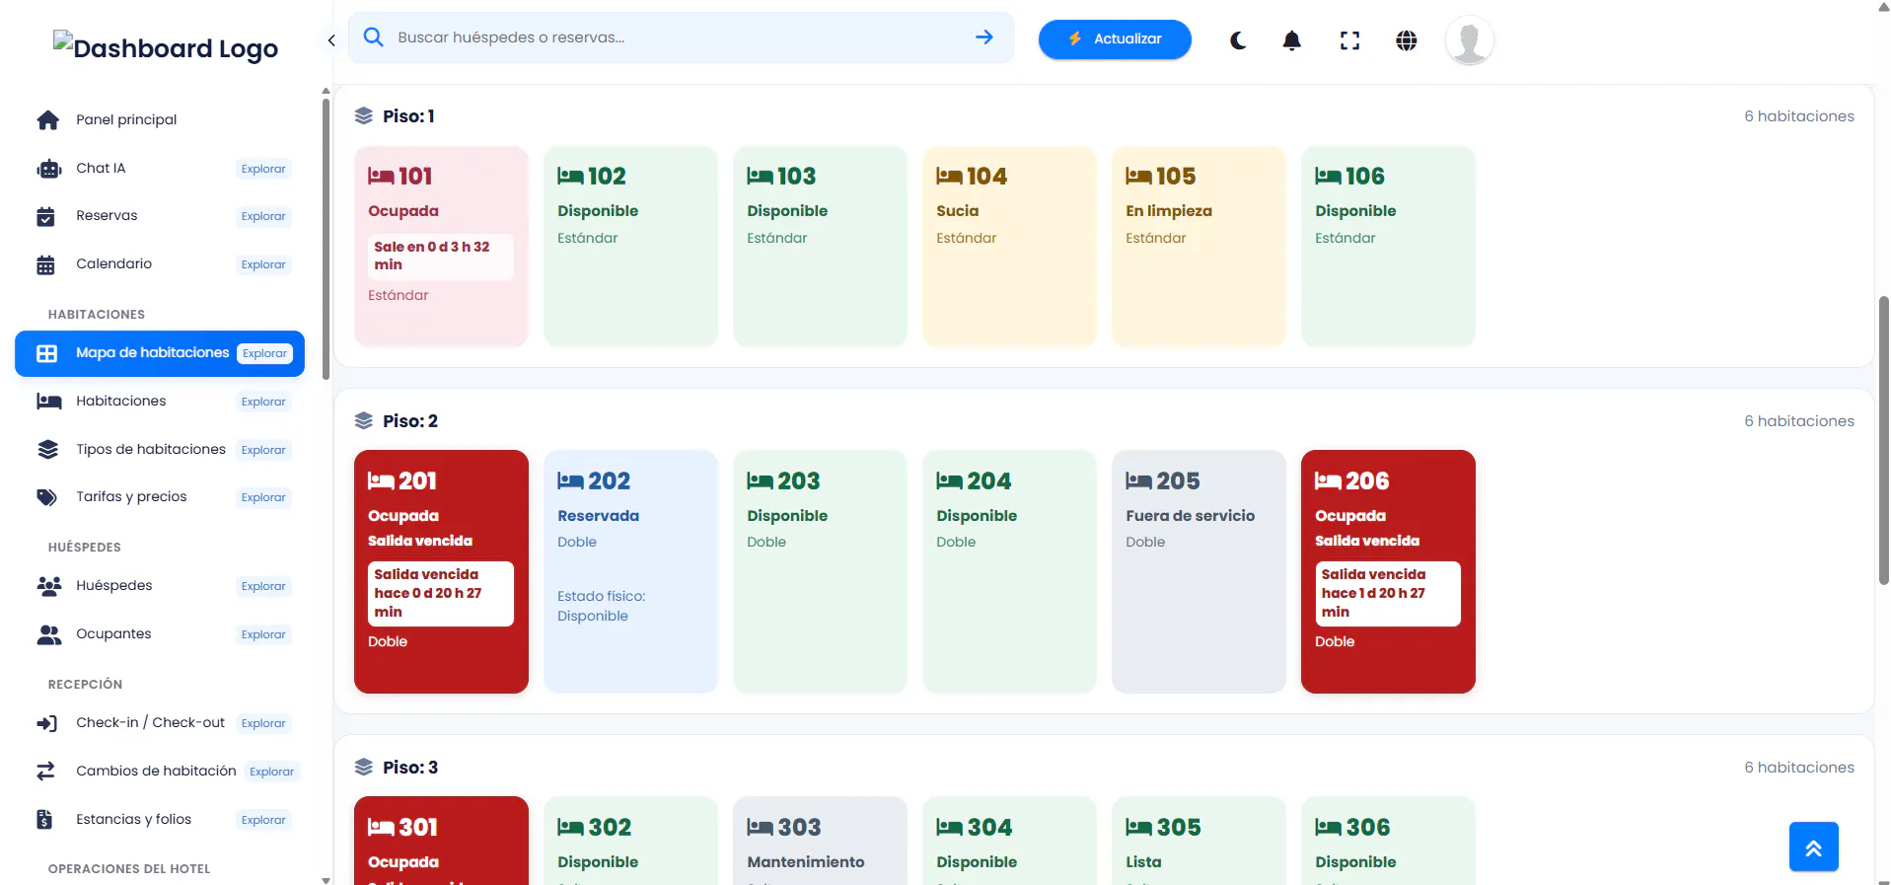The height and width of the screenshot is (885, 1891).
Task: Open the user avatar menu
Action: tap(1469, 40)
